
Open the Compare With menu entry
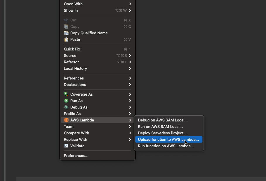pyautogui.click(x=98, y=133)
